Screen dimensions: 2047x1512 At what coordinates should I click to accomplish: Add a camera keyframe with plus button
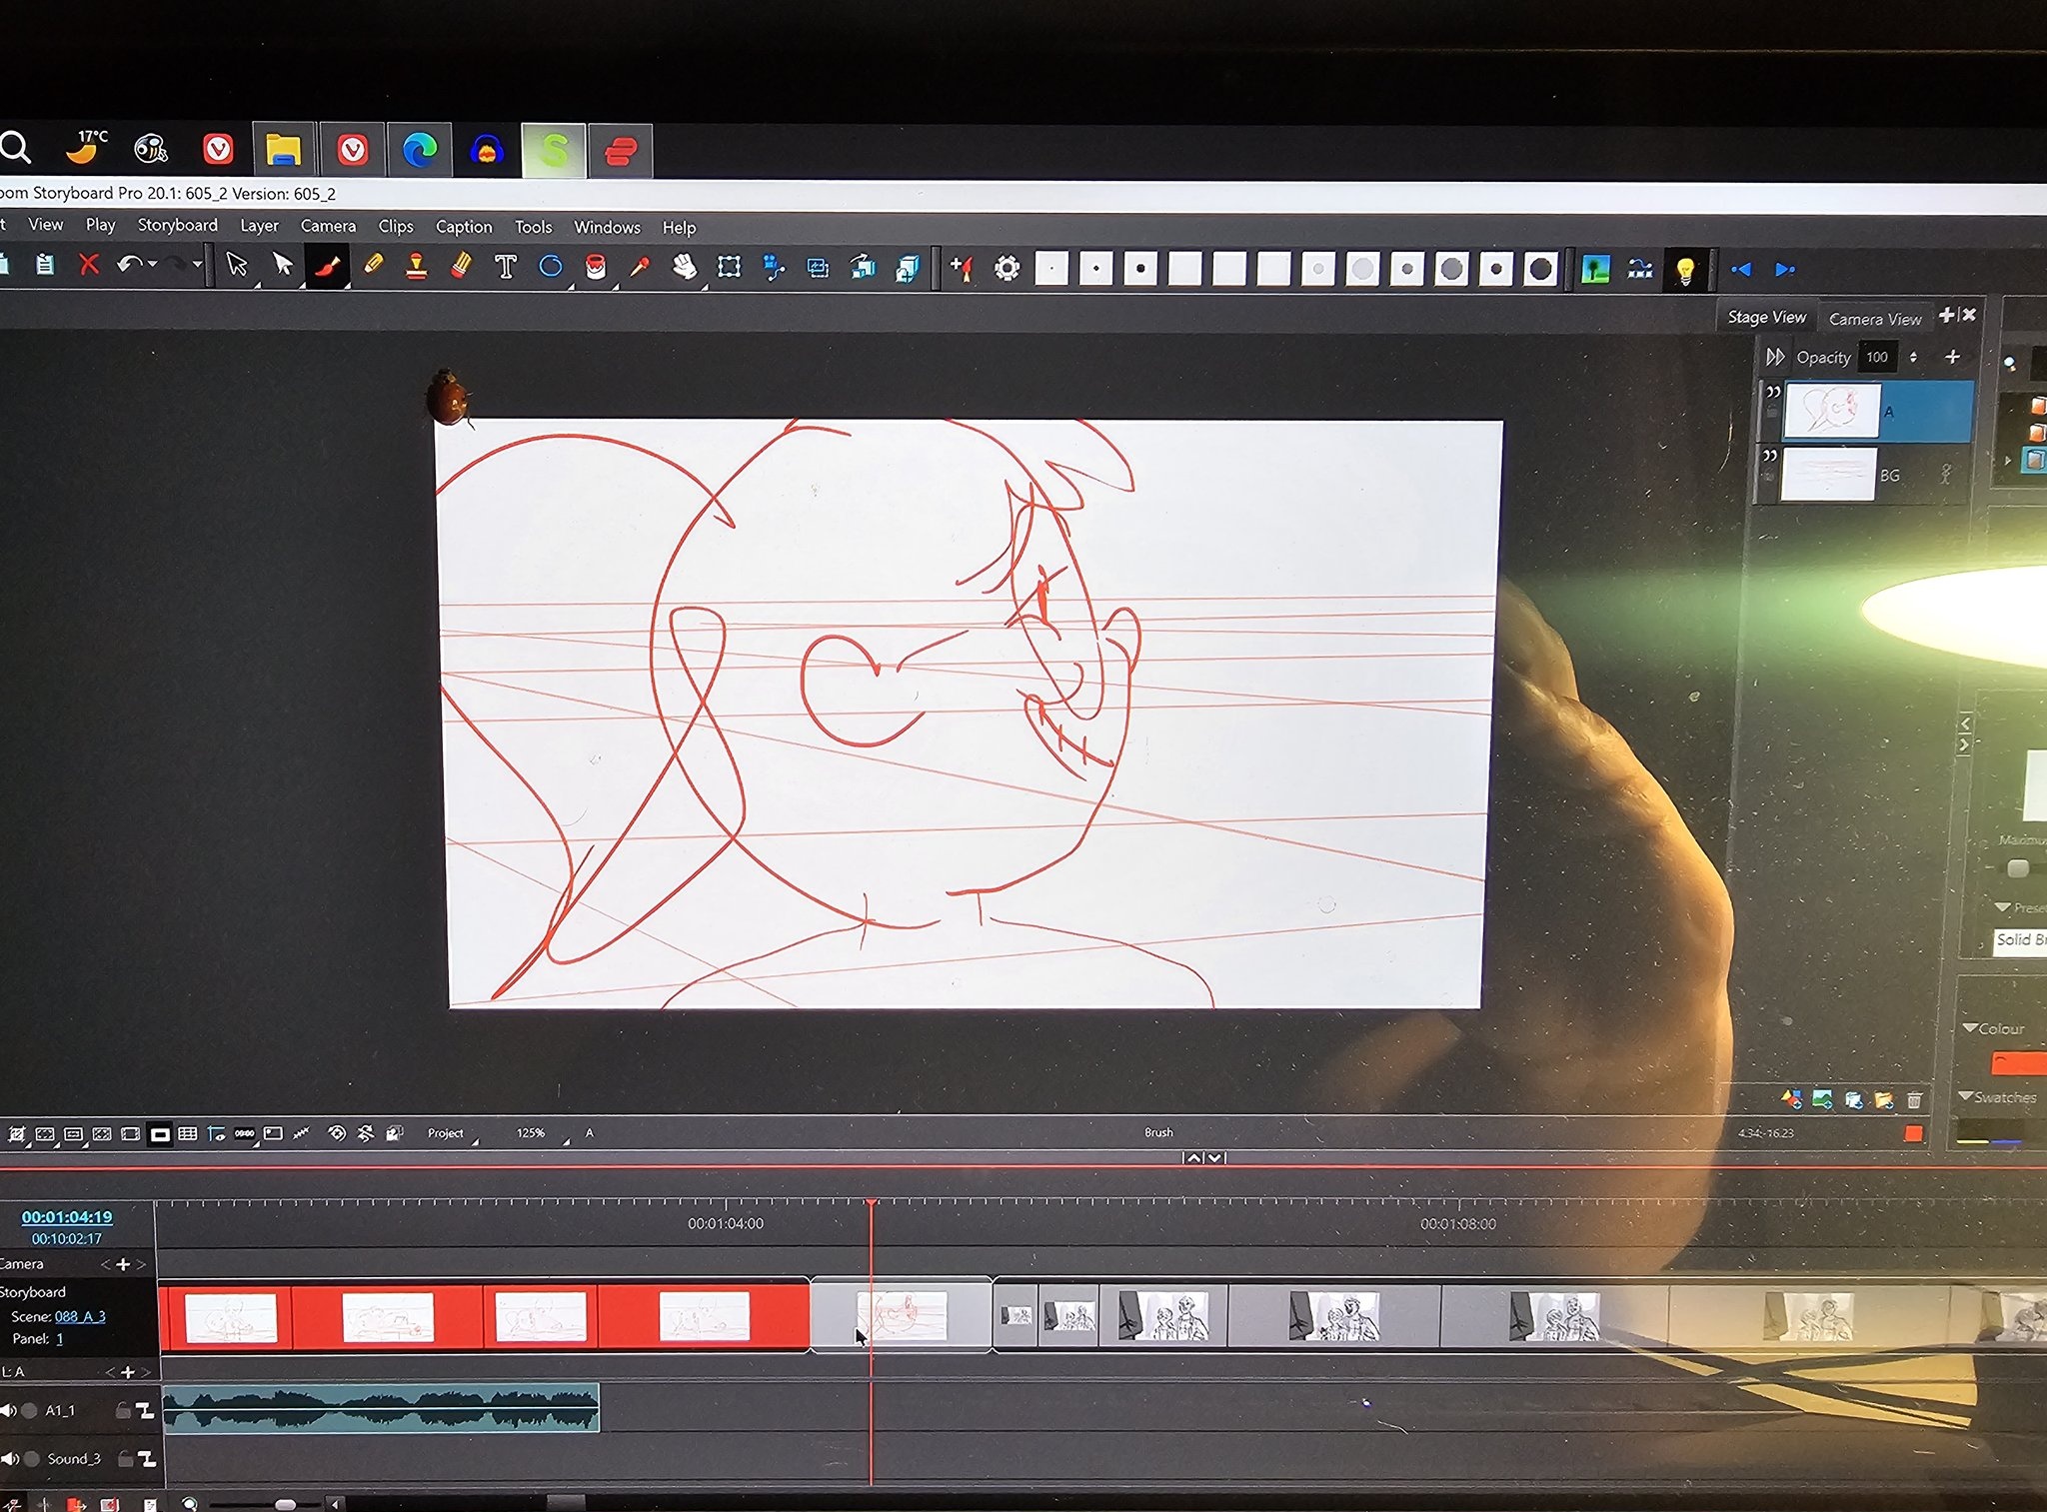click(123, 1264)
